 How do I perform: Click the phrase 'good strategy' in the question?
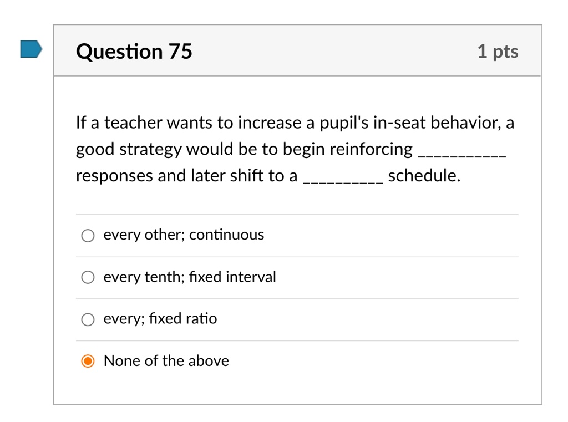pyautogui.click(x=129, y=150)
